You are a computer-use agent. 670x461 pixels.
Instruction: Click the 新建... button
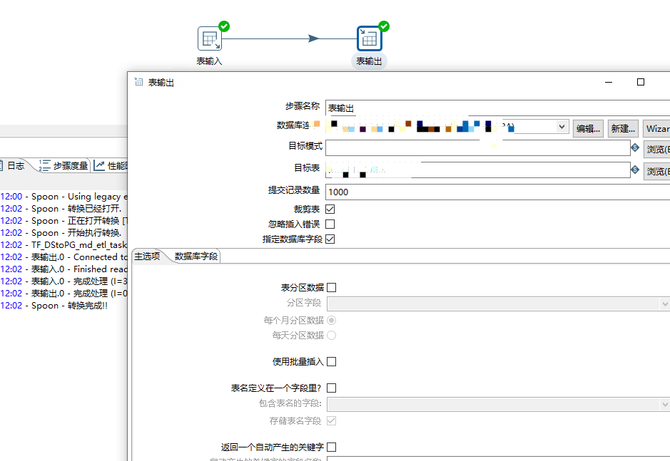tap(623, 128)
